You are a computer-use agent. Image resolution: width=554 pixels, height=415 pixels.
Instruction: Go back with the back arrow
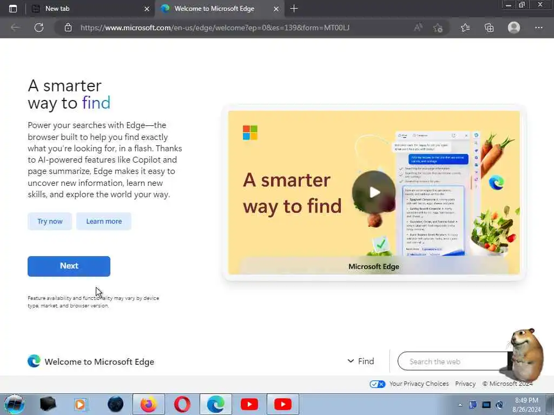click(15, 28)
